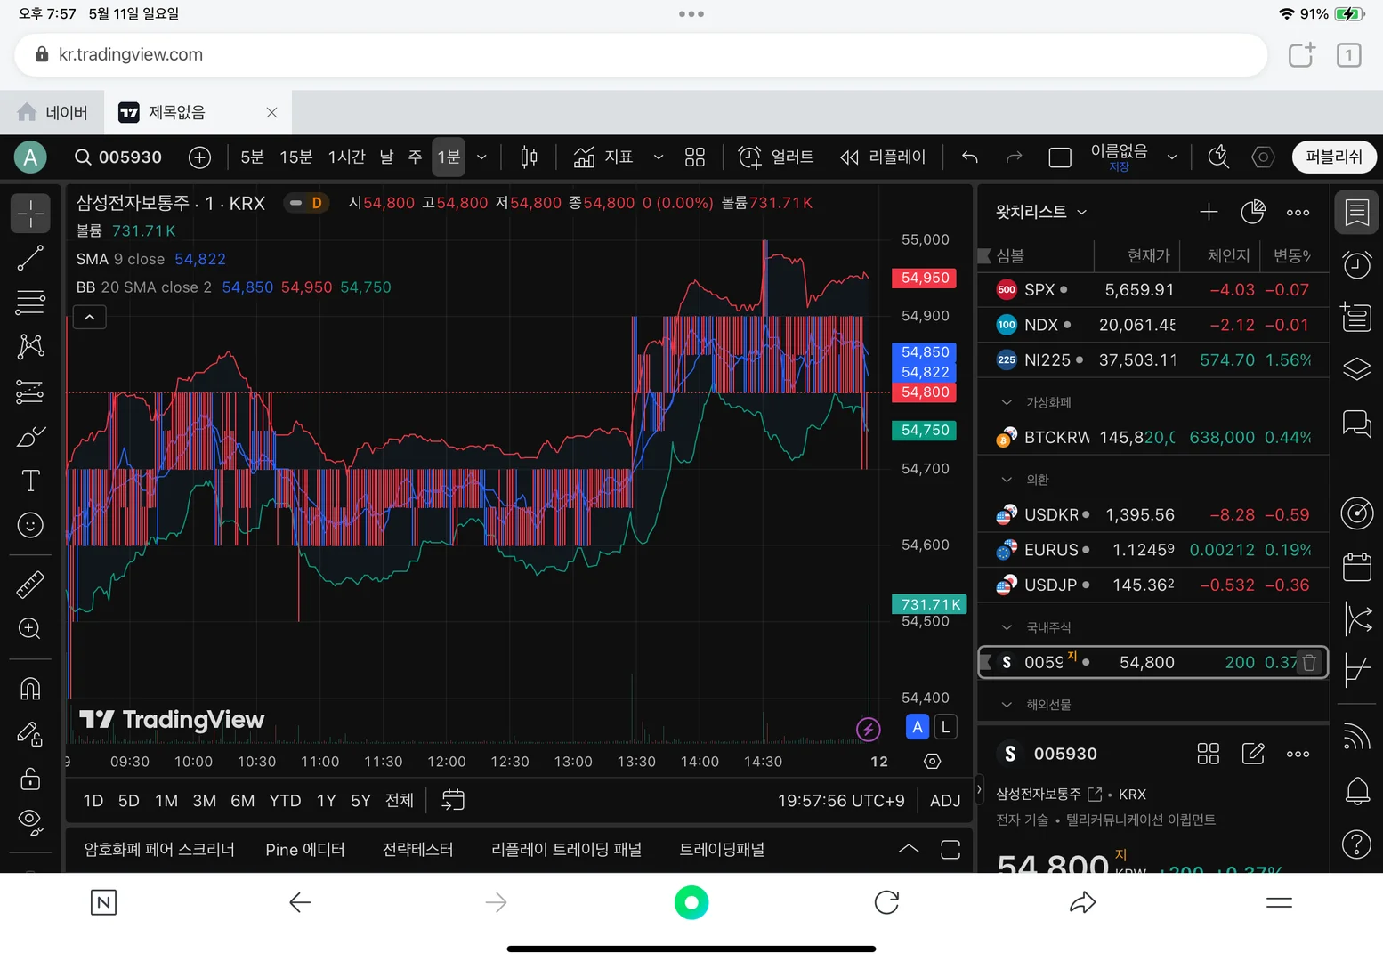
Task: Switch to the 5분 timeframe
Action: 253,157
